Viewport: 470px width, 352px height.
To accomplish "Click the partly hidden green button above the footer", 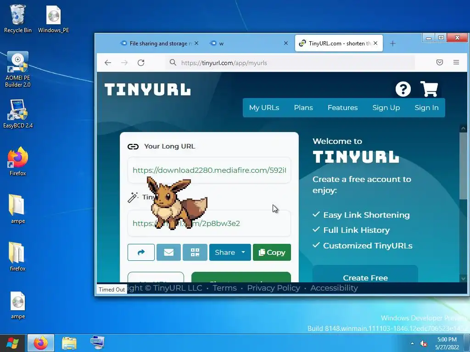I will 241,277.
